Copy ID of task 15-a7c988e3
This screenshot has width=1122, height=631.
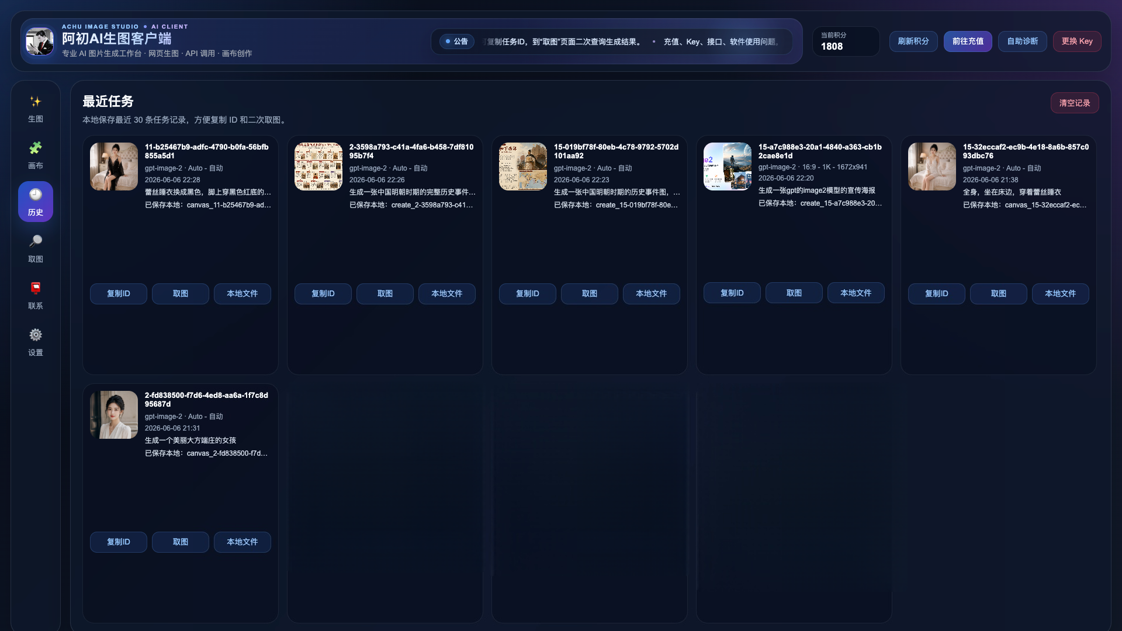click(732, 293)
